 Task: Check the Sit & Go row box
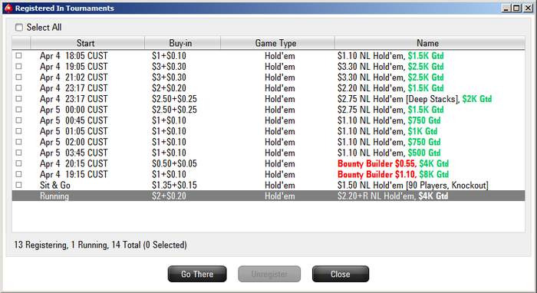click(18, 185)
